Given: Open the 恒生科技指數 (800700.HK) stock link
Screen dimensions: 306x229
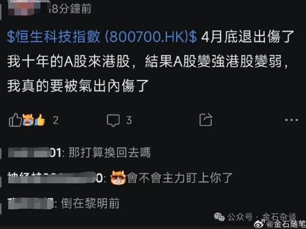Looking at the screenshot, I should (x=102, y=37).
